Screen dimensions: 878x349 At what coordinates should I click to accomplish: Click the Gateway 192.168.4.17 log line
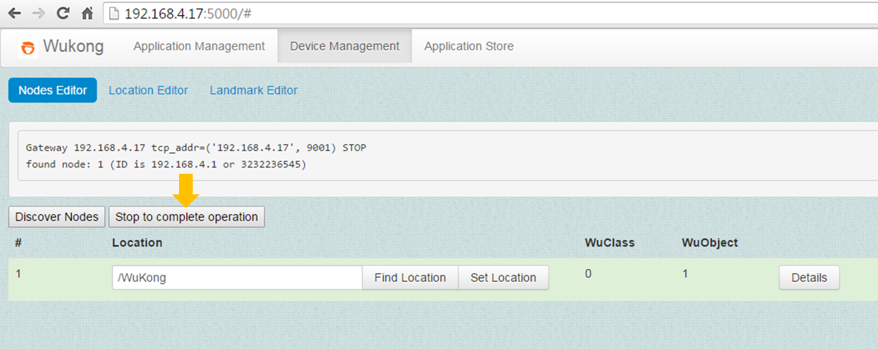coord(196,148)
